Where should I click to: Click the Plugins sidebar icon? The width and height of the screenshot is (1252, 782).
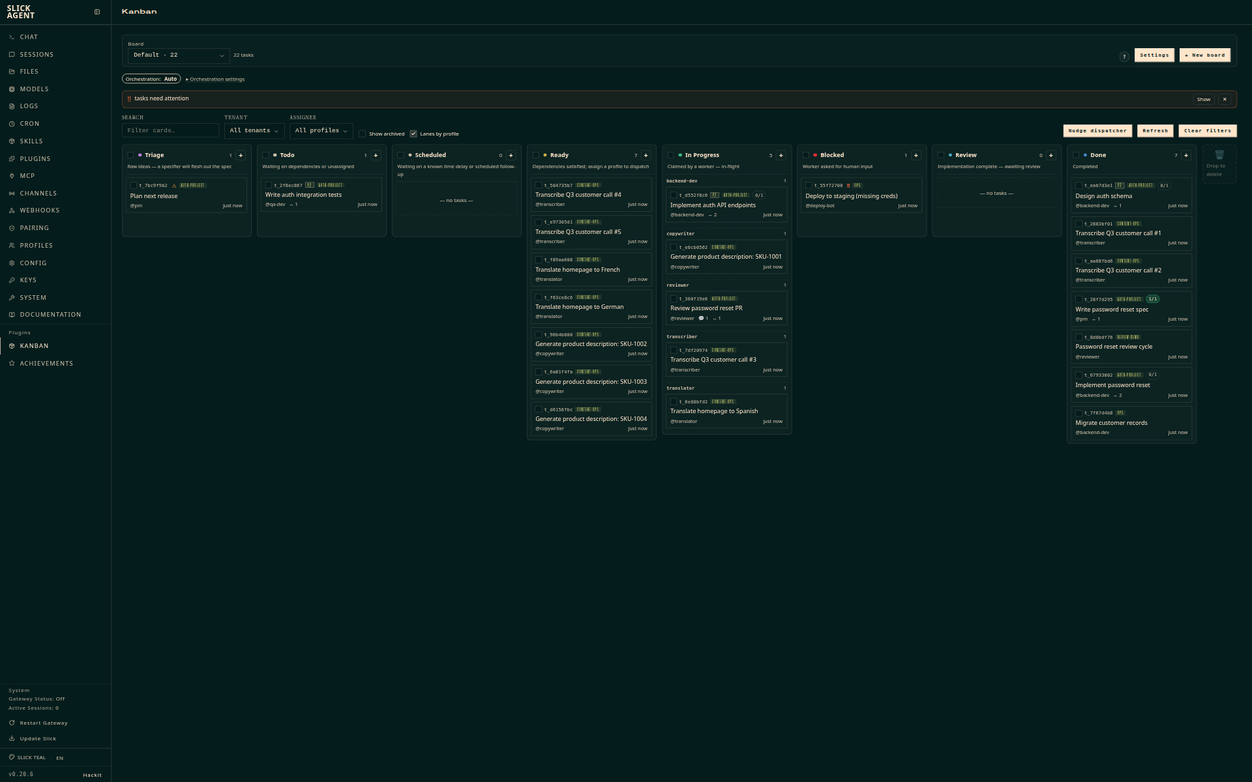[12, 159]
